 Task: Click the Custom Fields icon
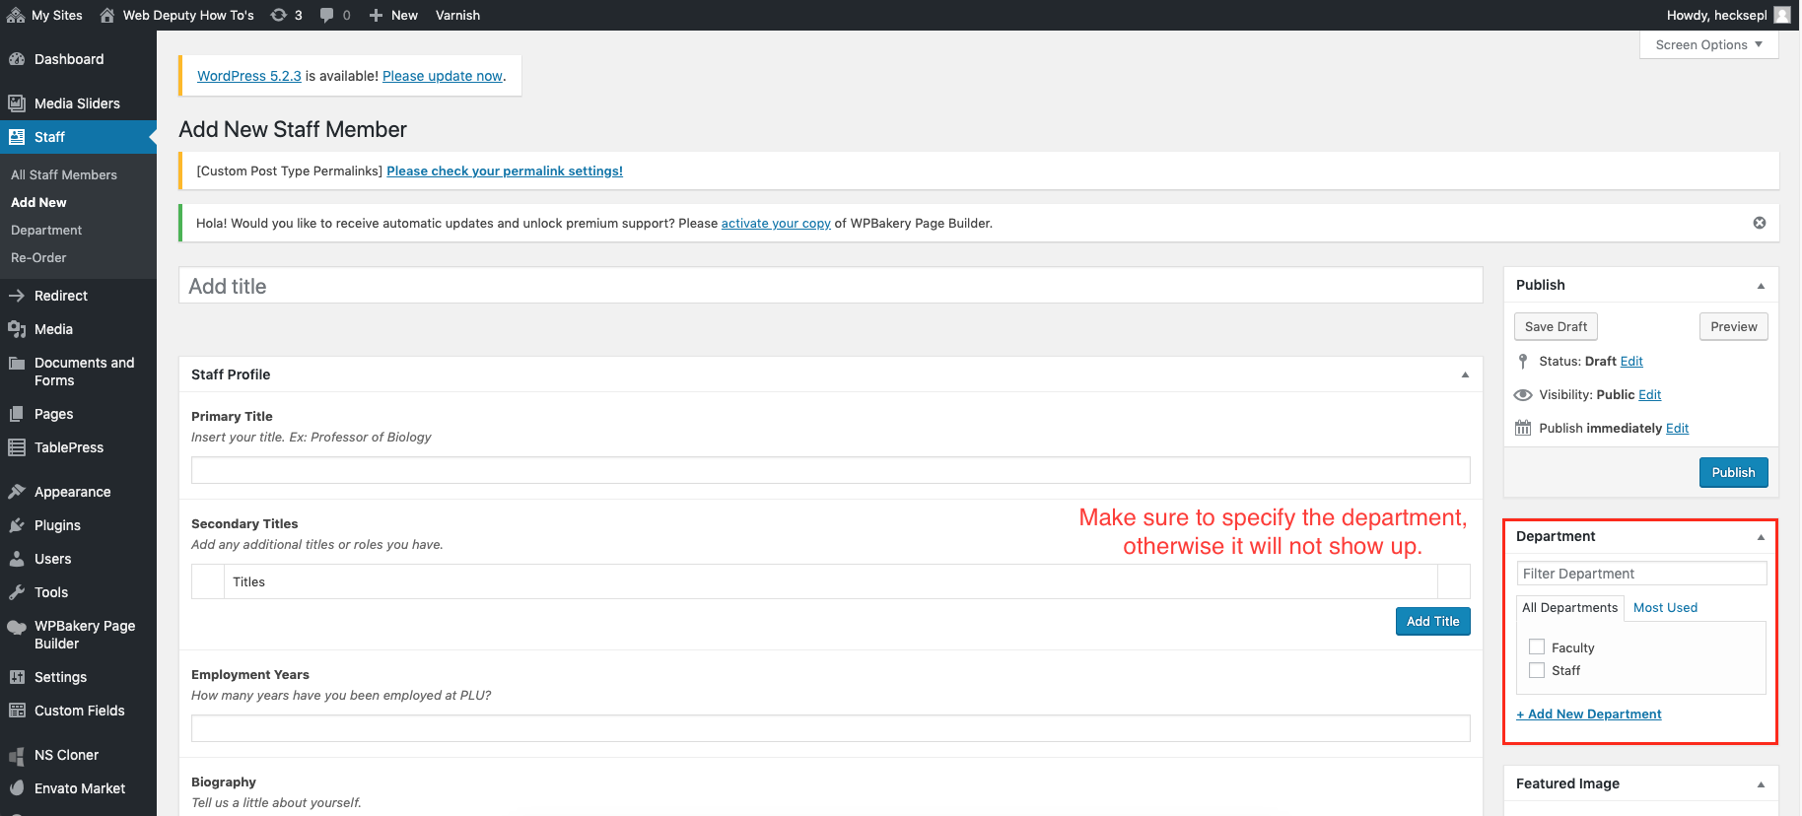(x=17, y=711)
